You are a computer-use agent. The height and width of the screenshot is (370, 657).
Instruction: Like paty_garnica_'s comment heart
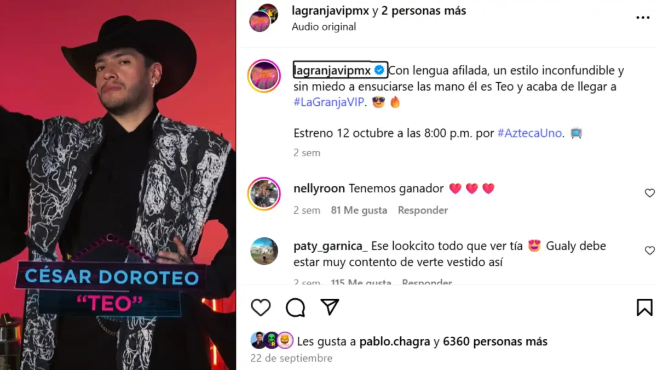pyautogui.click(x=649, y=251)
